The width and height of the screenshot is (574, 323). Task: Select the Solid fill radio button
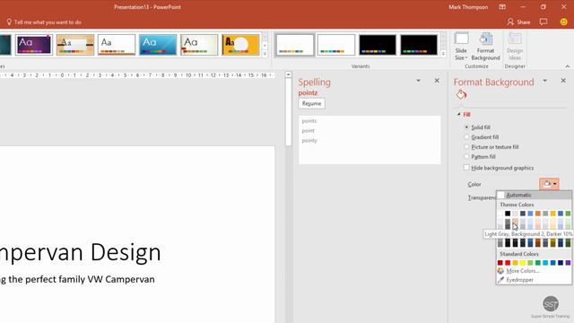tap(466, 127)
